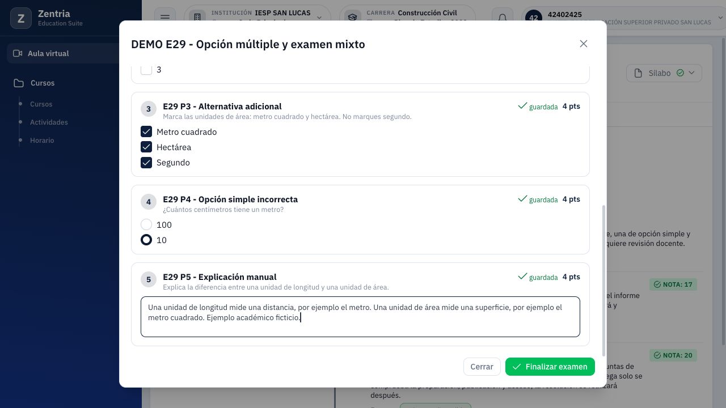Select the 100 radio option
Viewport: 726px width, 408px height.
pyautogui.click(x=146, y=225)
